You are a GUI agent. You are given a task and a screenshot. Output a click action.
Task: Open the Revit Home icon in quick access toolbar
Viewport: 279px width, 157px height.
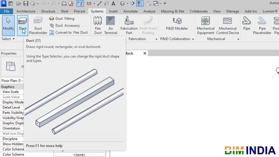point(10,3)
